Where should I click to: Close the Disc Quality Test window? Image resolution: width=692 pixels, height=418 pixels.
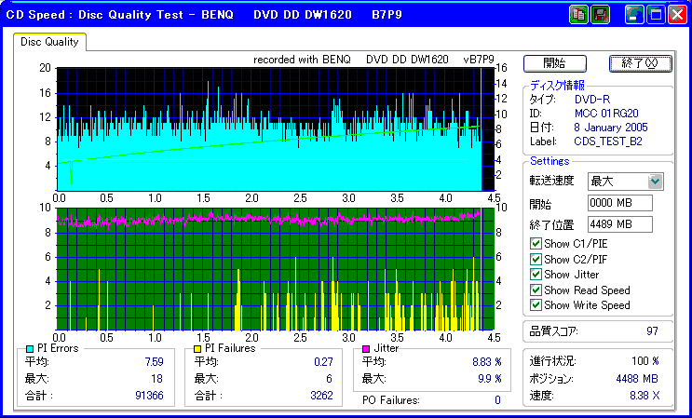677,15
